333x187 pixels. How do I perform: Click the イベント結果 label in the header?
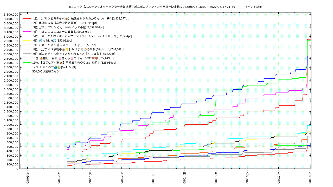pos(253,7)
